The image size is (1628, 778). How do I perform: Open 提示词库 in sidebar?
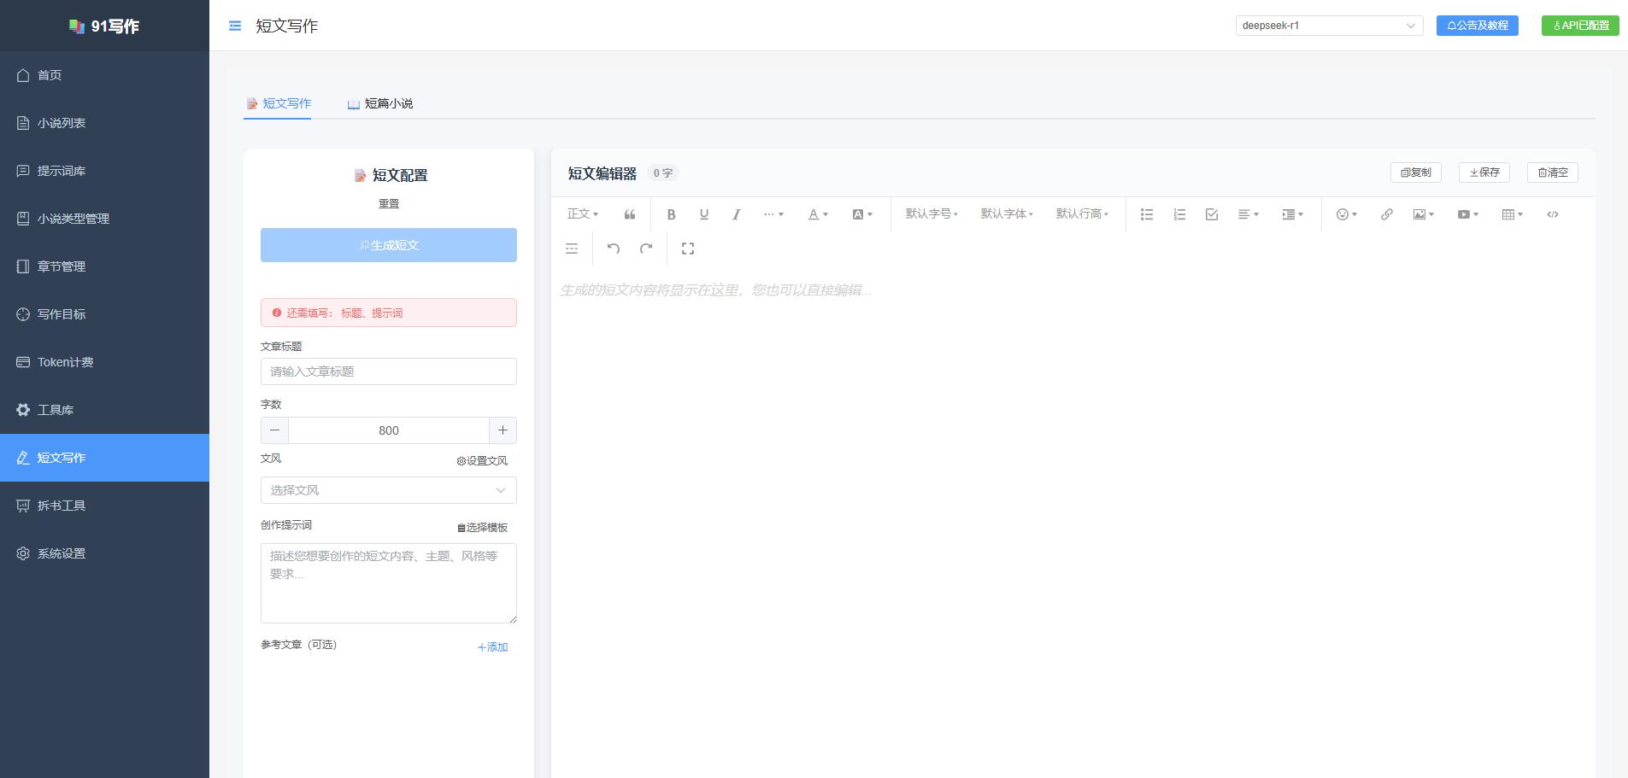click(104, 171)
